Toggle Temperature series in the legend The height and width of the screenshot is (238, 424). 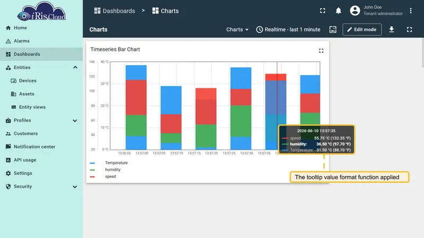tap(116, 163)
